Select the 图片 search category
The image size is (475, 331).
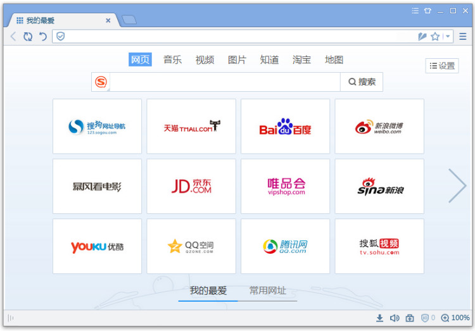(237, 59)
